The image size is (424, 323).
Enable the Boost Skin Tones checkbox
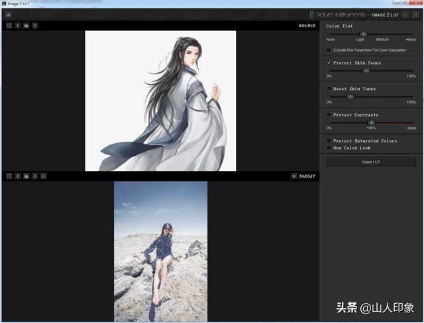point(329,88)
